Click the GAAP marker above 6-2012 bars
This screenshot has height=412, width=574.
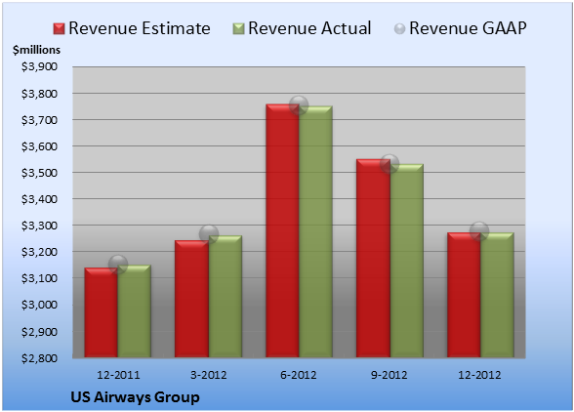(x=299, y=105)
